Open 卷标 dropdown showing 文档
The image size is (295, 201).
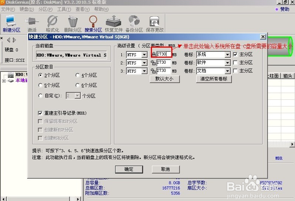tap(227, 71)
